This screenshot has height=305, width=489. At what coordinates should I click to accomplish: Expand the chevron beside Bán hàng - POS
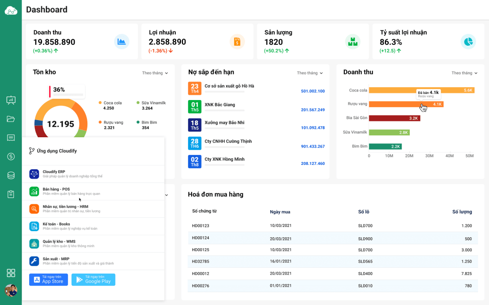click(167, 195)
